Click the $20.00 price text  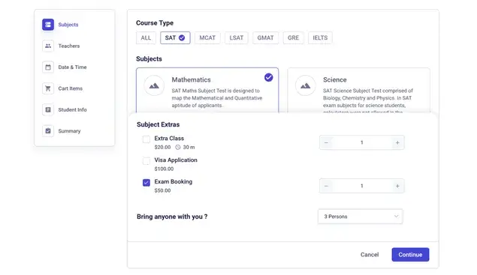tap(162, 147)
